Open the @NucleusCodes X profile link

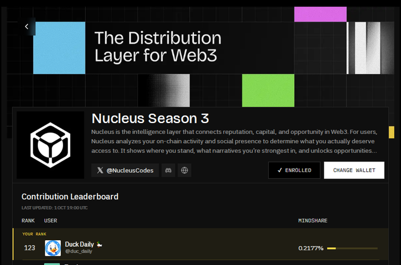pyautogui.click(x=125, y=170)
